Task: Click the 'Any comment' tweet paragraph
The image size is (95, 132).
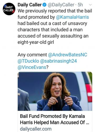Action: point(52,61)
